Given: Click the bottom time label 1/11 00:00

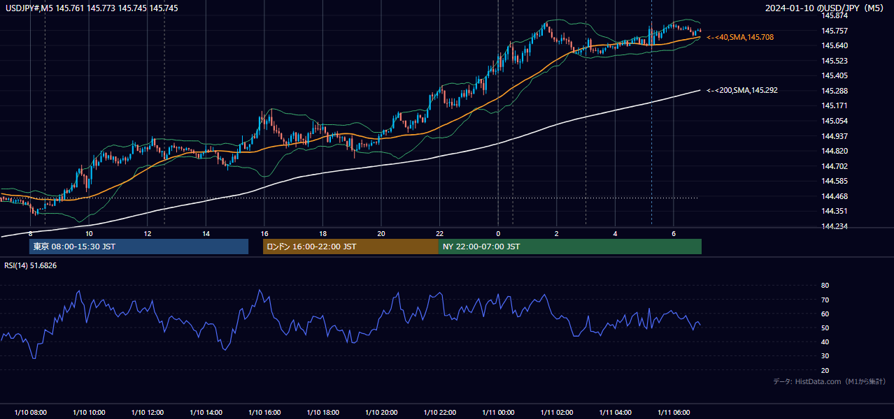Looking at the screenshot, I should pyautogui.click(x=498, y=413).
